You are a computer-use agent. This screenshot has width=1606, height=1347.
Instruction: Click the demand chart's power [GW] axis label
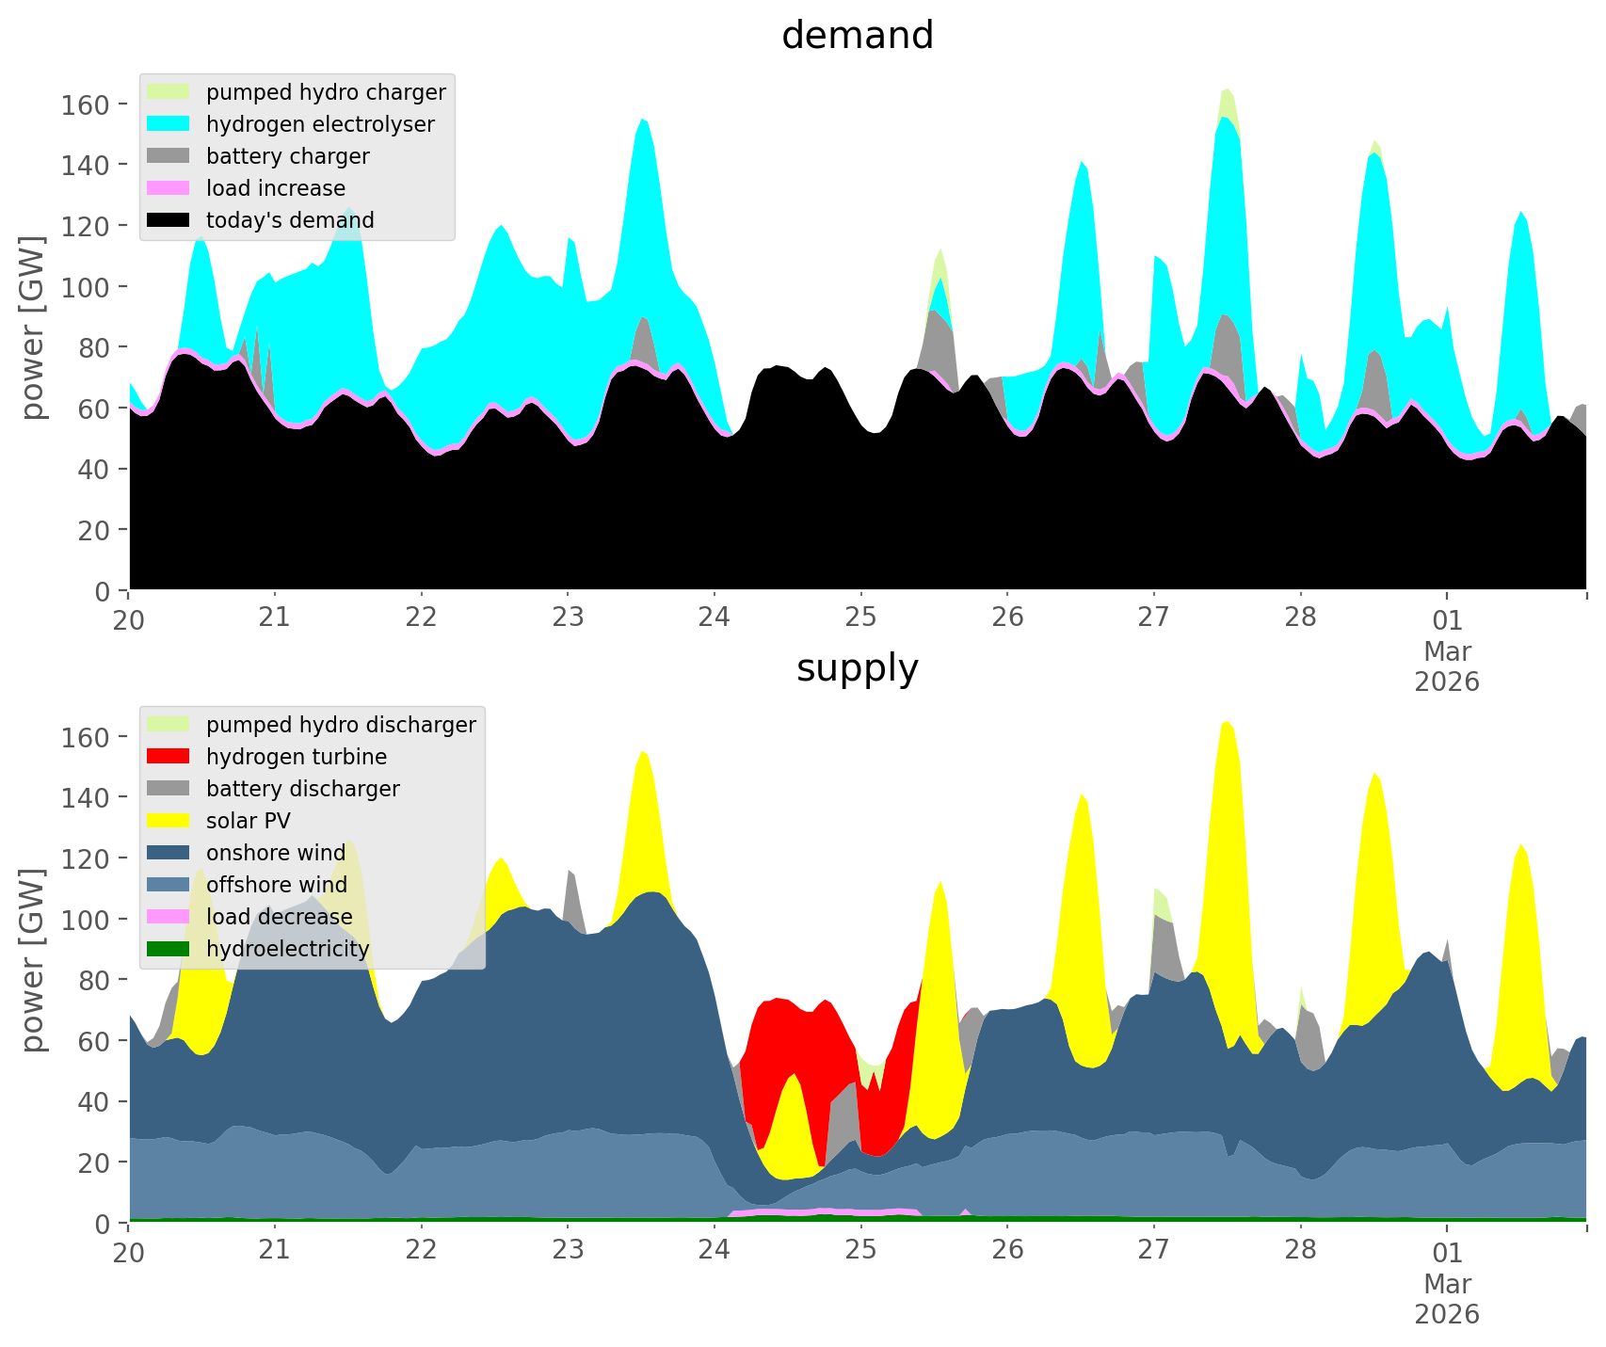(33, 328)
